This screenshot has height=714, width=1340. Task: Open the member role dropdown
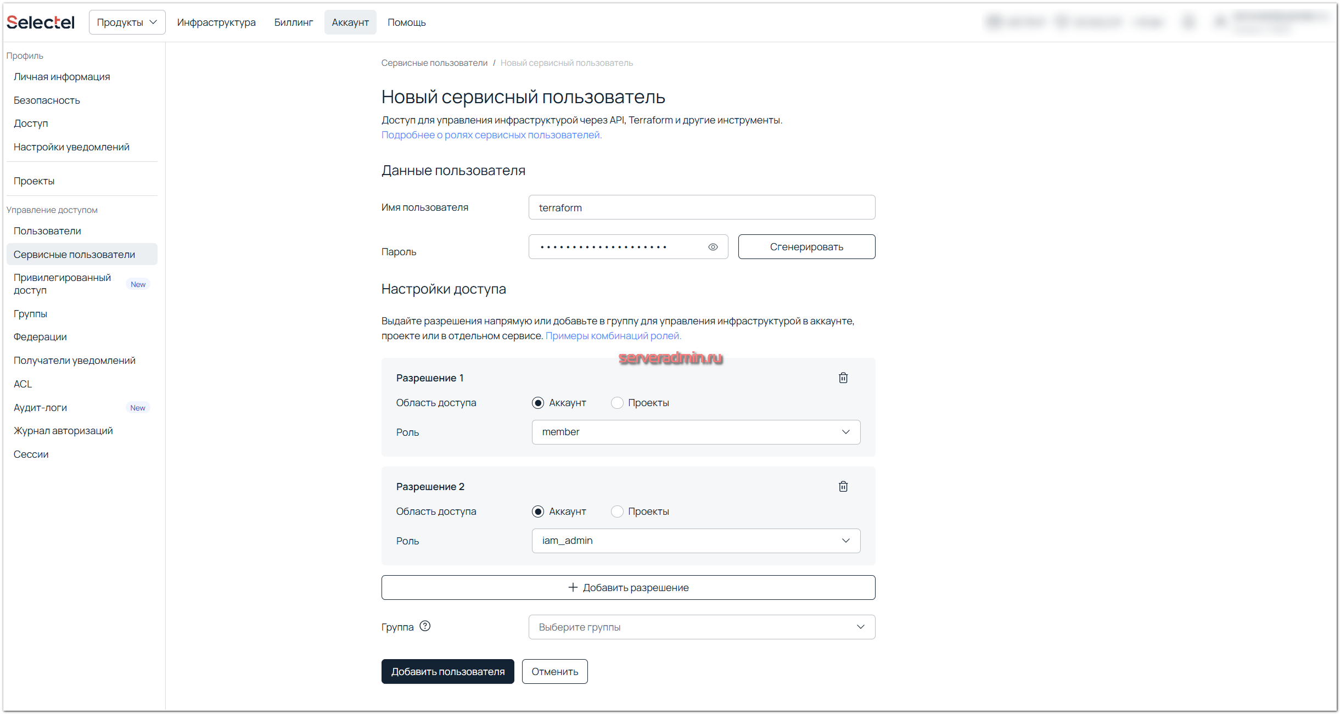pos(696,432)
